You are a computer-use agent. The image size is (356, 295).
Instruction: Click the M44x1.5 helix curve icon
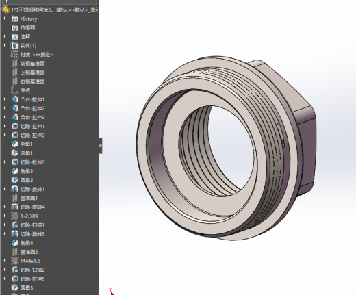coord(14,261)
